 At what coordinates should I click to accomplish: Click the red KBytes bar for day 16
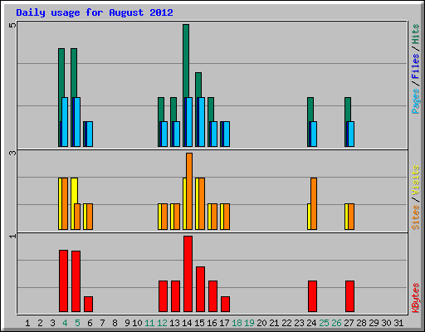212,296
